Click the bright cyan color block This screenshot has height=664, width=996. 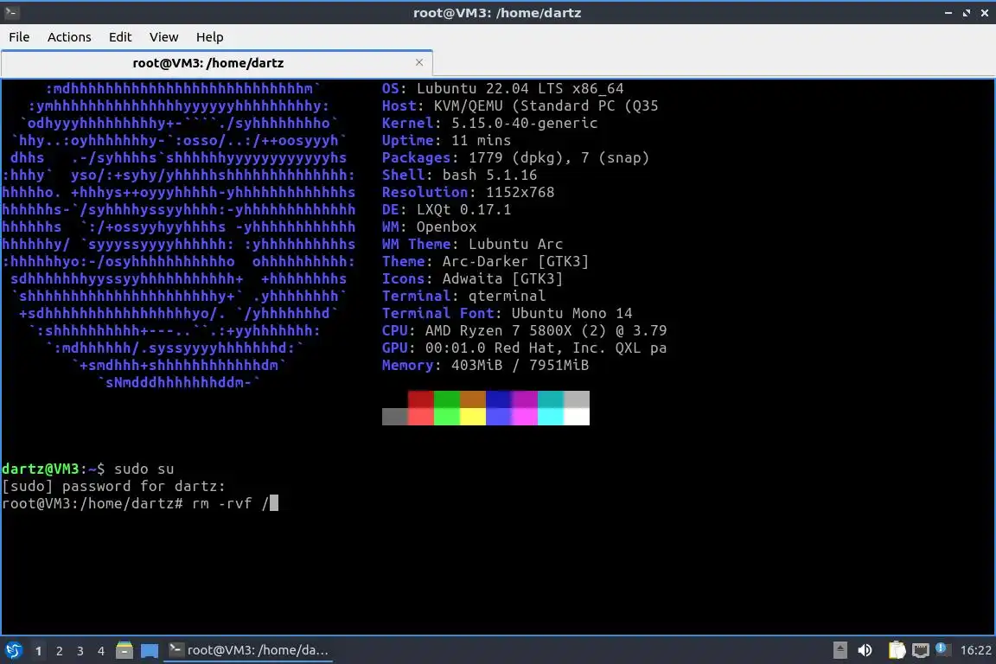click(551, 416)
